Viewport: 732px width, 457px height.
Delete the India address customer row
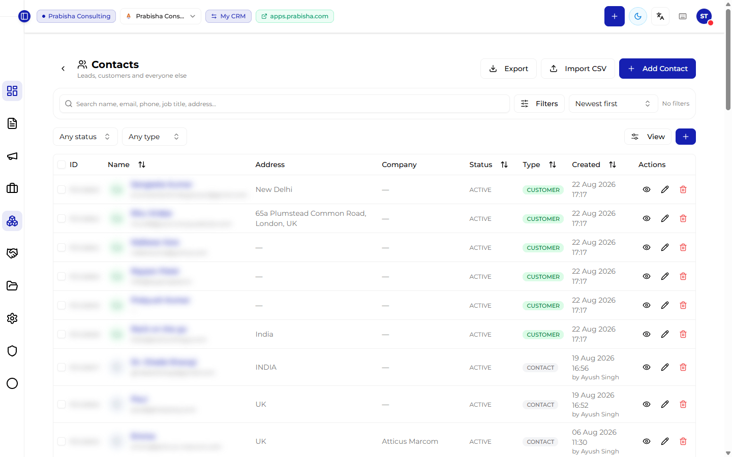point(683,334)
